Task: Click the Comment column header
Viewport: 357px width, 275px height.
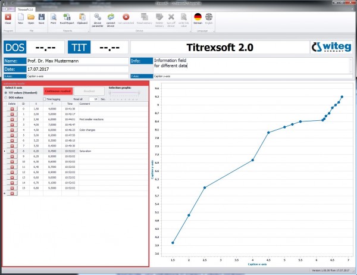Action: [x=114, y=104]
